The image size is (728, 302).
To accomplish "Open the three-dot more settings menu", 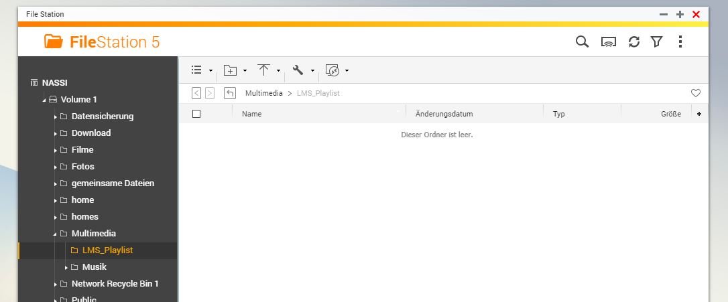I will tap(680, 42).
